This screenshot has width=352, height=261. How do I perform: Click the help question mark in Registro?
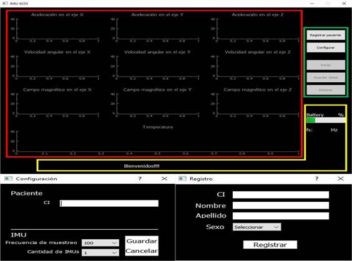click(x=316, y=179)
